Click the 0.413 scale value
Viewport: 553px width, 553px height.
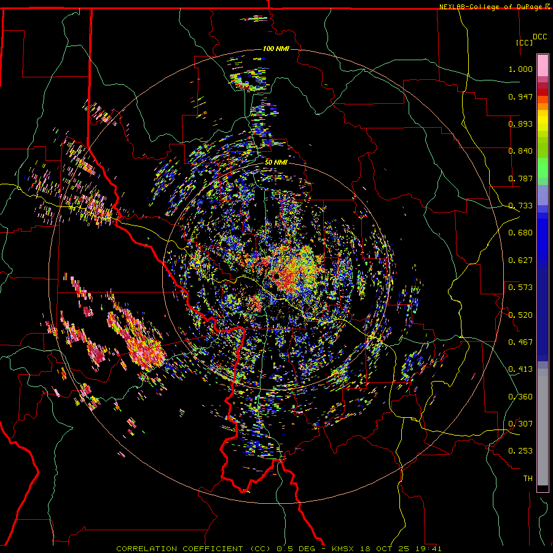(x=520, y=369)
